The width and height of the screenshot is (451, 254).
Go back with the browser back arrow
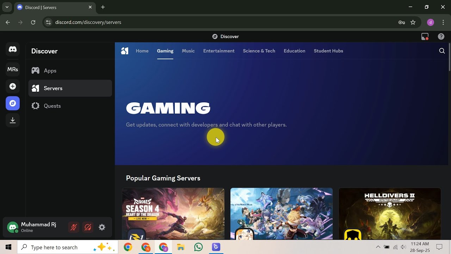(x=8, y=22)
